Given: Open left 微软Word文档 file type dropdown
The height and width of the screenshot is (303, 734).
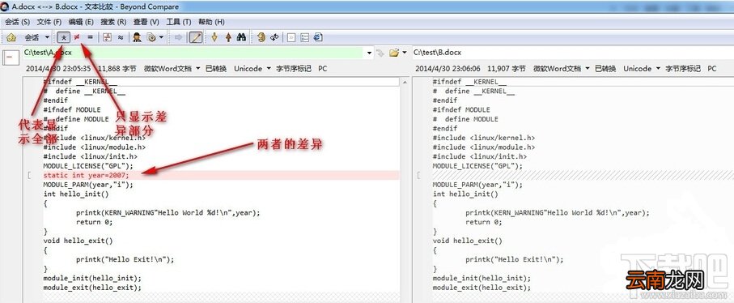Looking at the screenshot, I should (x=172, y=68).
